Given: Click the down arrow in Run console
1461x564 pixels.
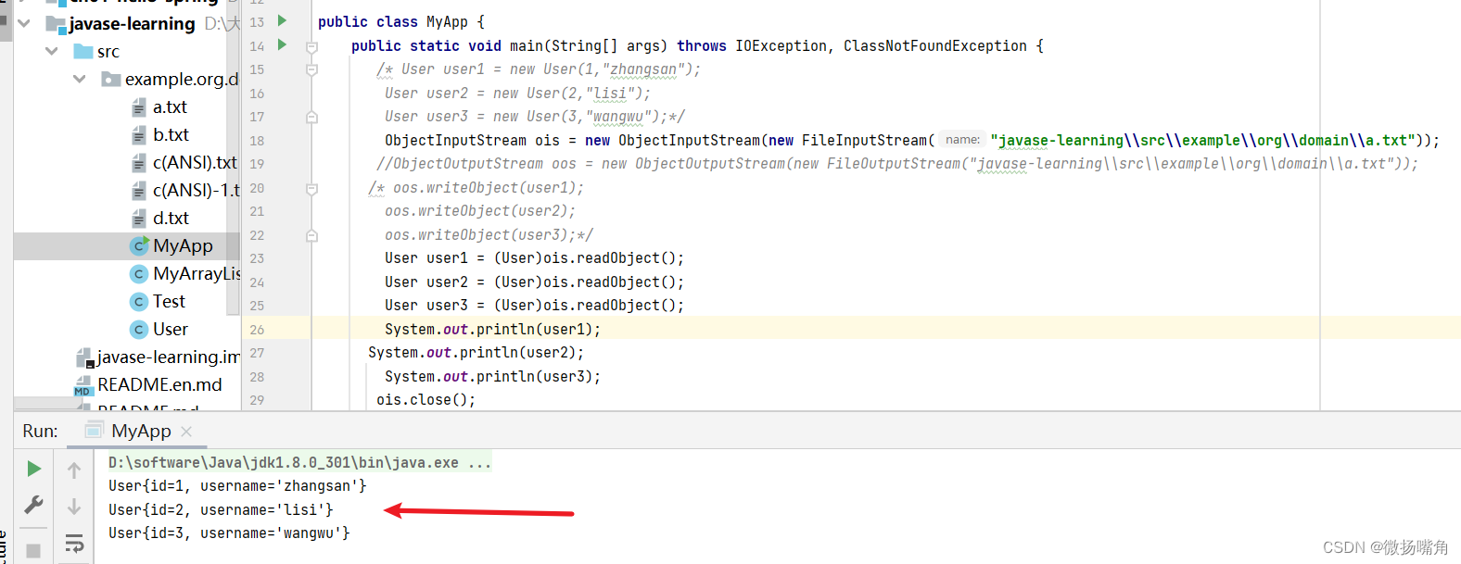Looking at the screenshot, I should 74,507.
